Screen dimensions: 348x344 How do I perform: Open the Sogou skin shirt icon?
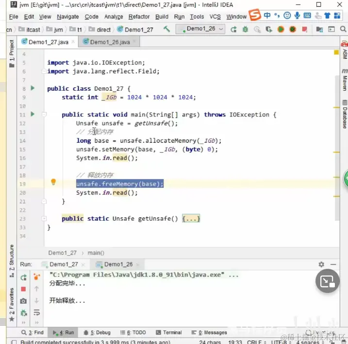327,16
